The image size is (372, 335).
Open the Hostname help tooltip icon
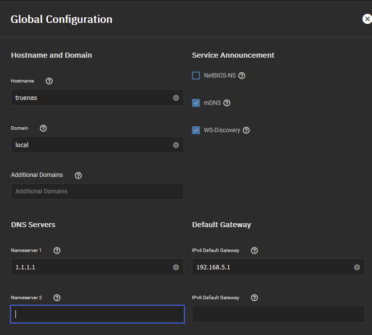pos(49,81)
